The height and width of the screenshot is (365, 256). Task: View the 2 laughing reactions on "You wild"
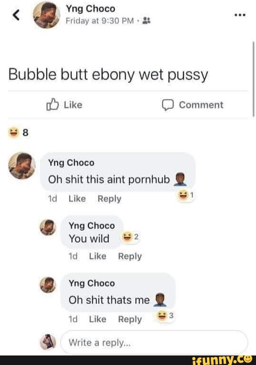click(130, 237)
